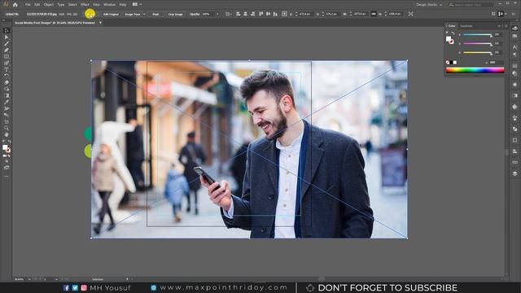Click the horizontal align left icon
The width and height of the screenshot is (521, 293).
(239, 14)
